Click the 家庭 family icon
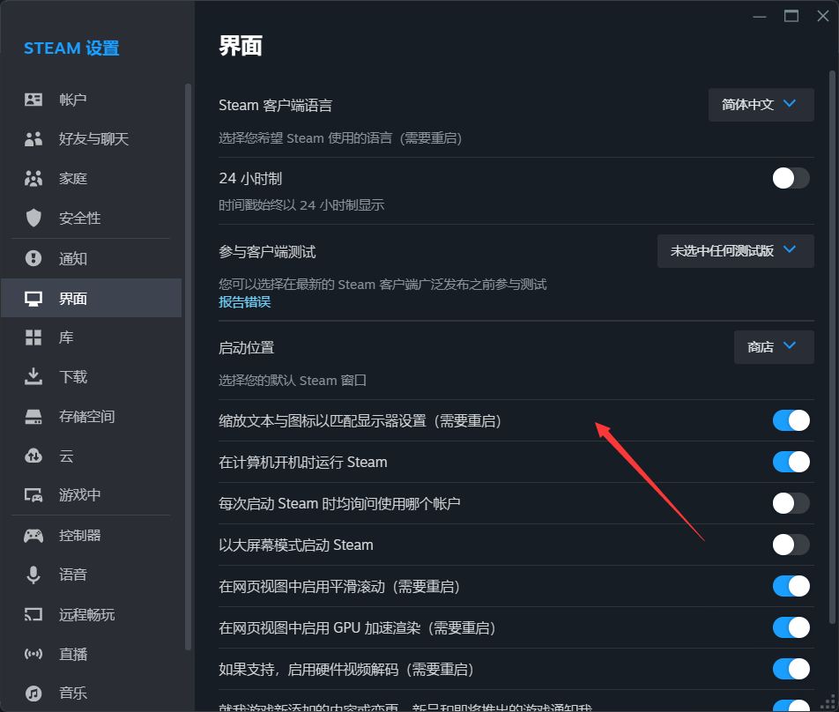 [x=33, y=178]
